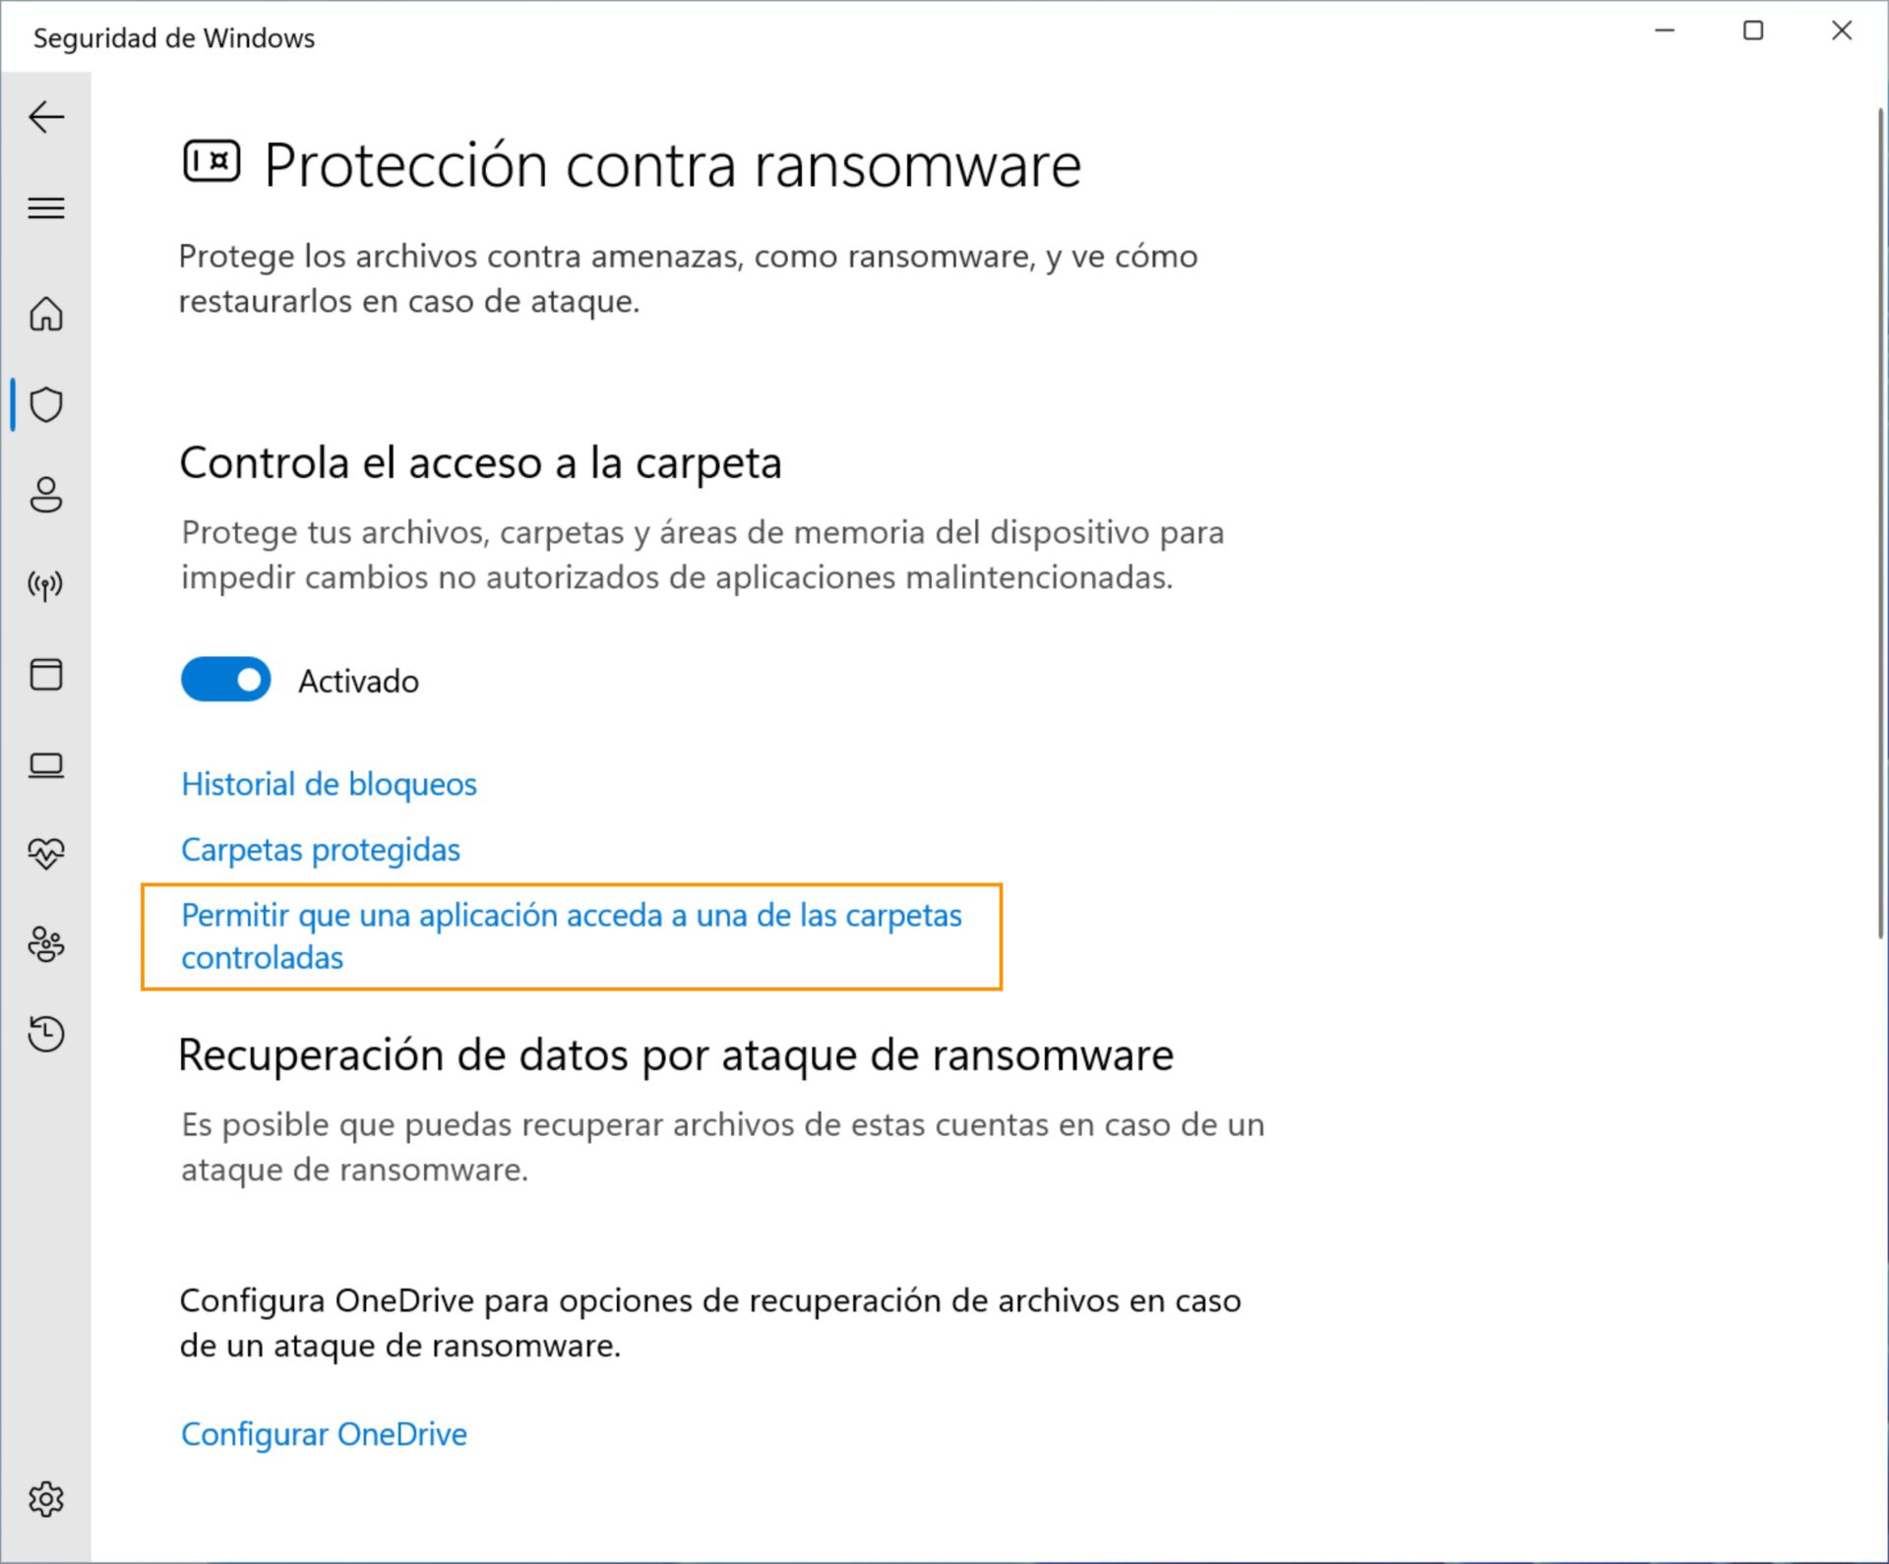
Task: Open Virus and threat protection shield icon
Action: point(46,404)
